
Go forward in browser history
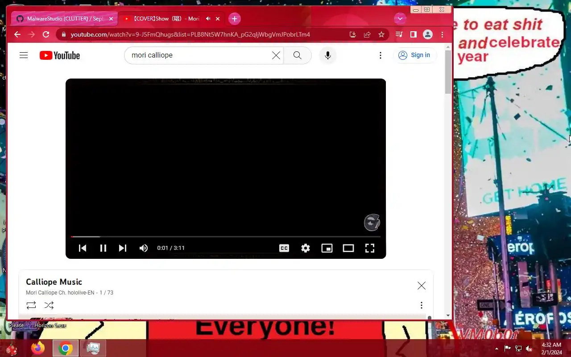[x=32, y=34]
